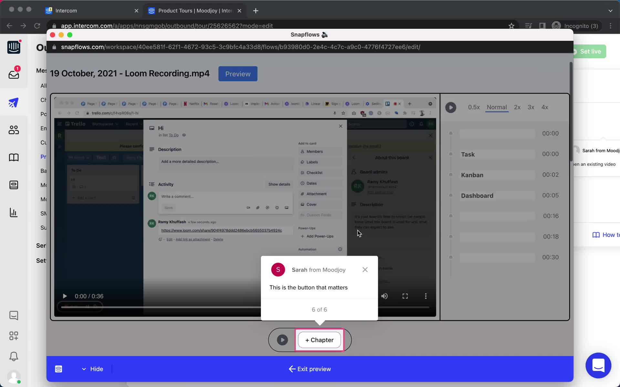Click the play button beside + Chapter
Image resolution: width=620 pixels, height=387 pixels.
pyautogui.click(x=282, y=340)
